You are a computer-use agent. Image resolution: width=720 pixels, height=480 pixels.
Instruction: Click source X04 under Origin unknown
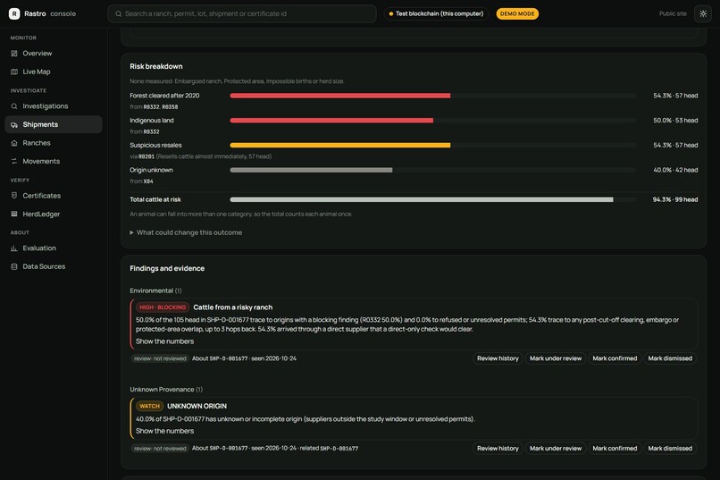pyautogui.click(x=148, y=181)
